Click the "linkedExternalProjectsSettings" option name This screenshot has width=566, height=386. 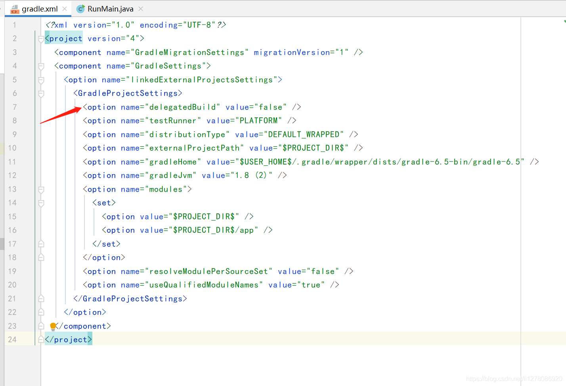(201, 80)
